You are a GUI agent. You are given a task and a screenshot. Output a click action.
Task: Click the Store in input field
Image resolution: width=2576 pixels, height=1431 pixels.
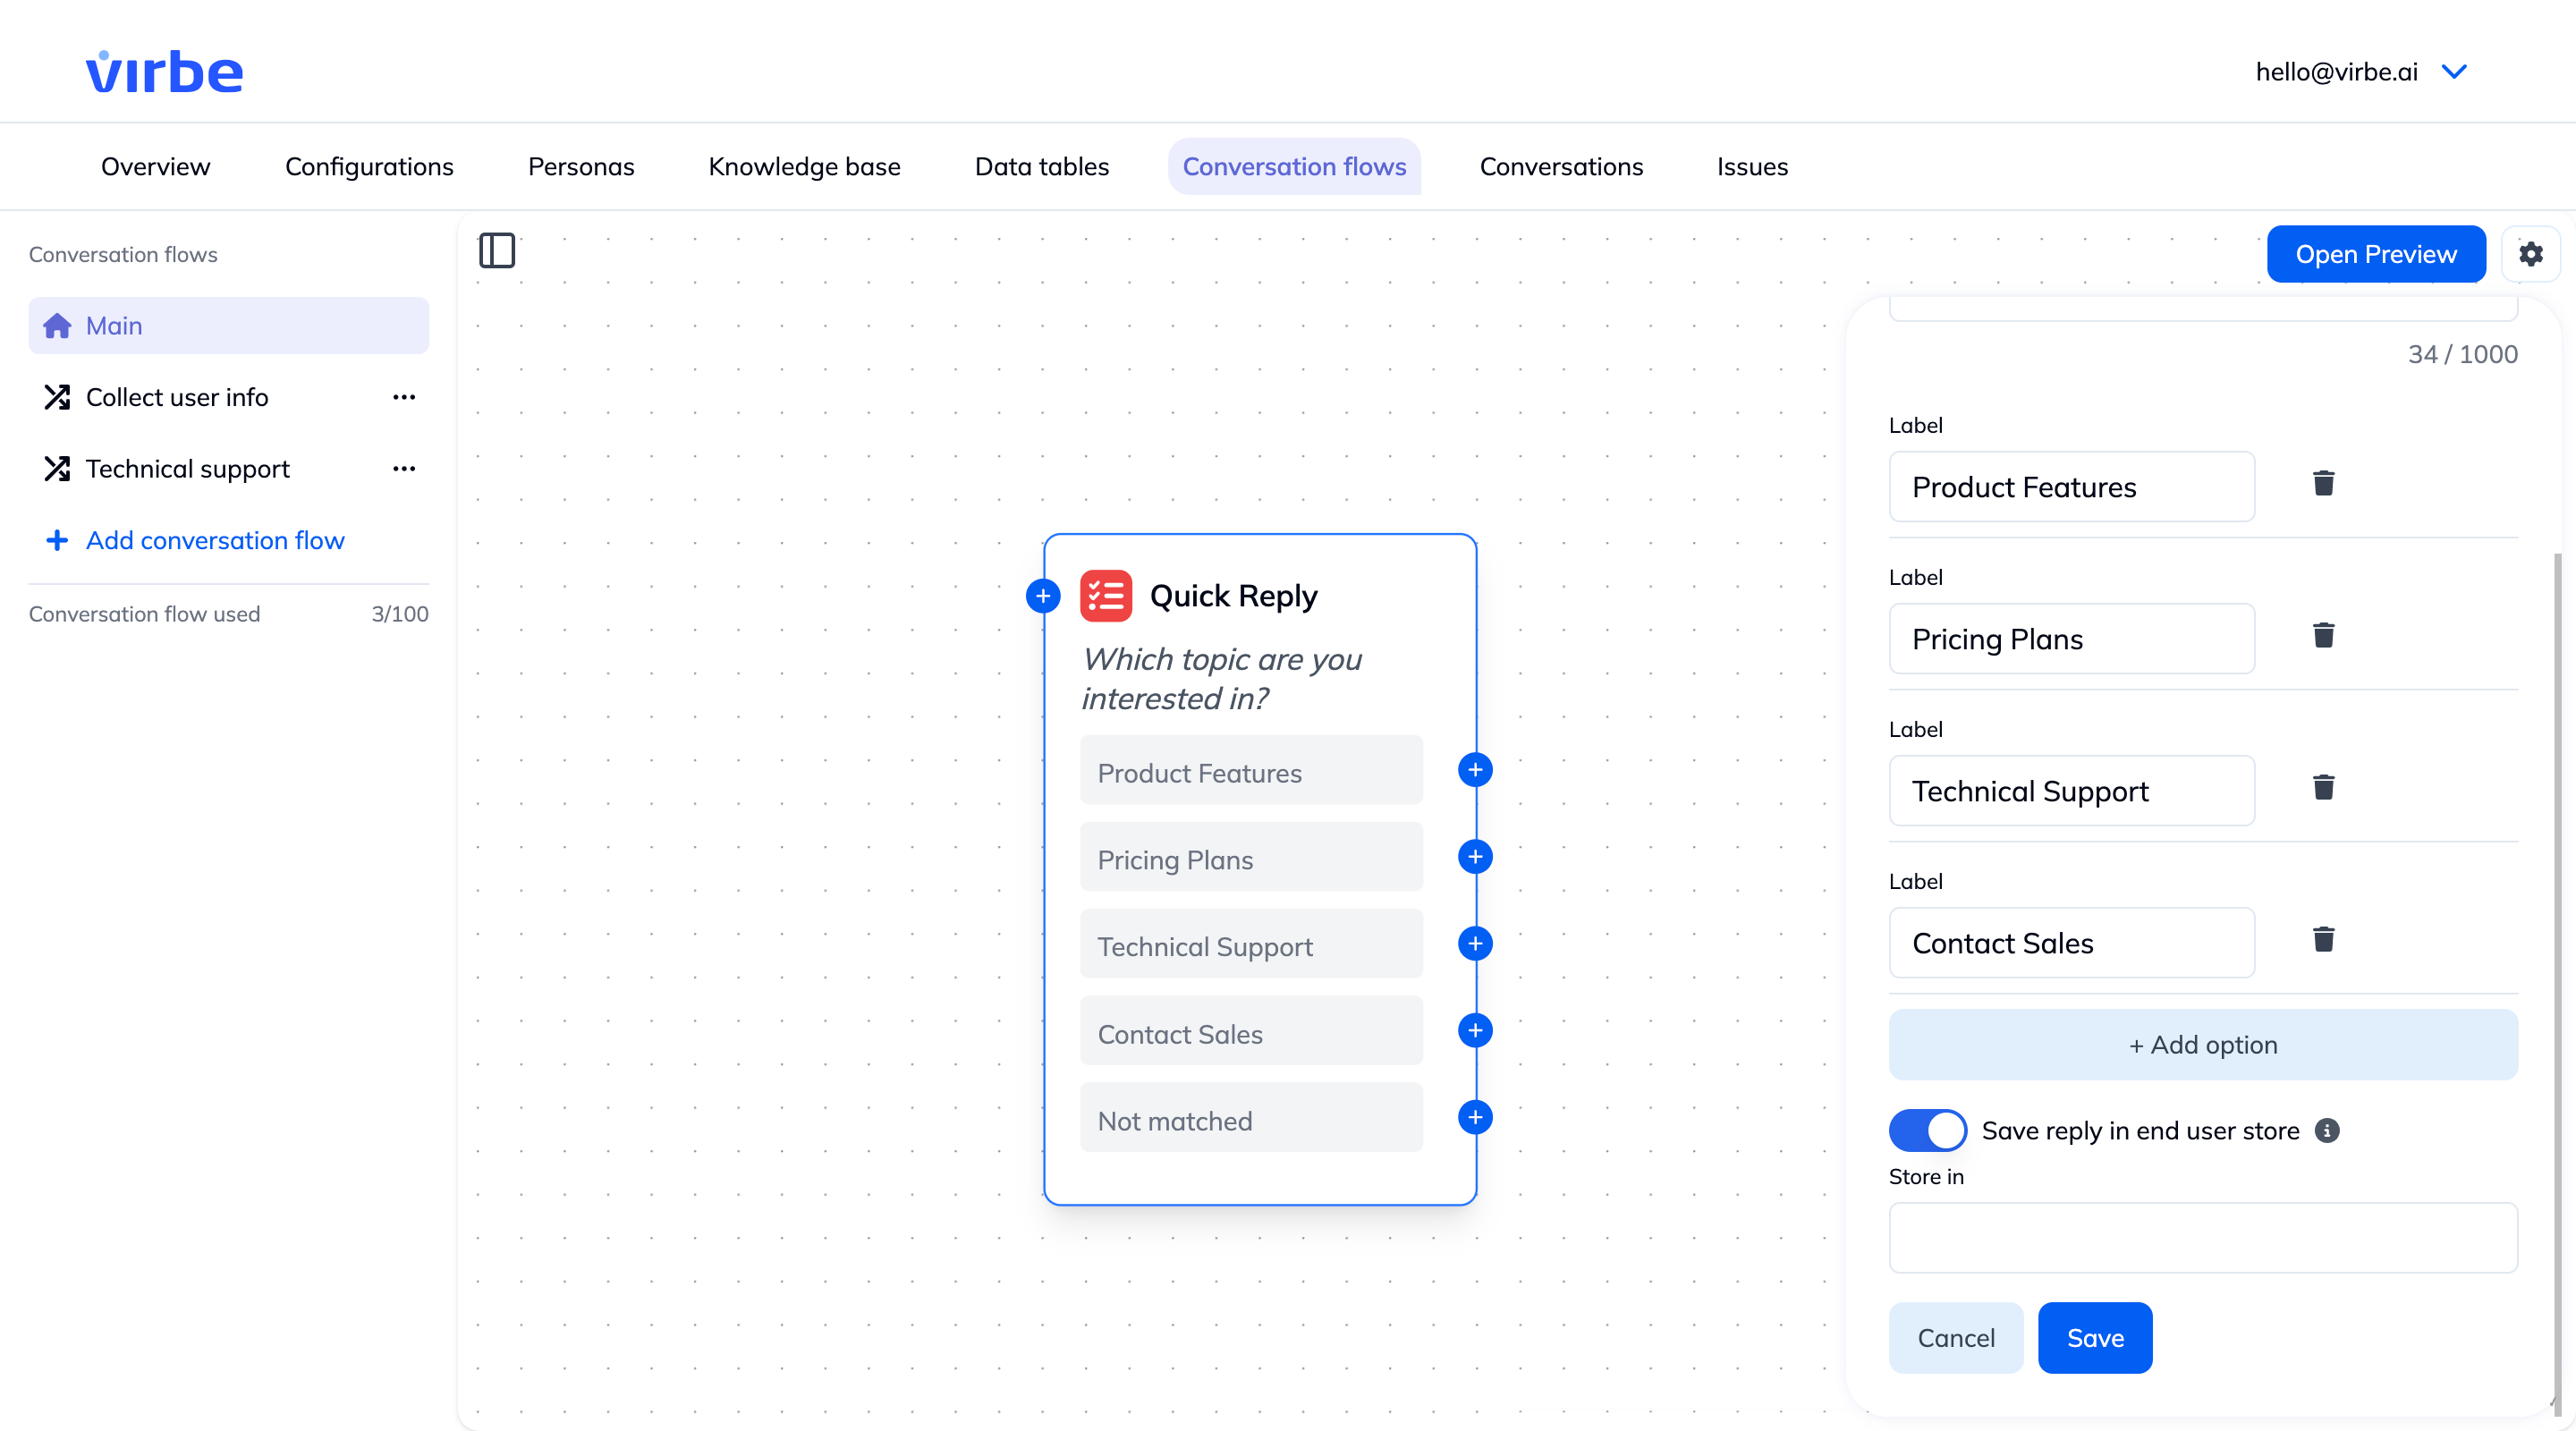coord(2202,1238)
